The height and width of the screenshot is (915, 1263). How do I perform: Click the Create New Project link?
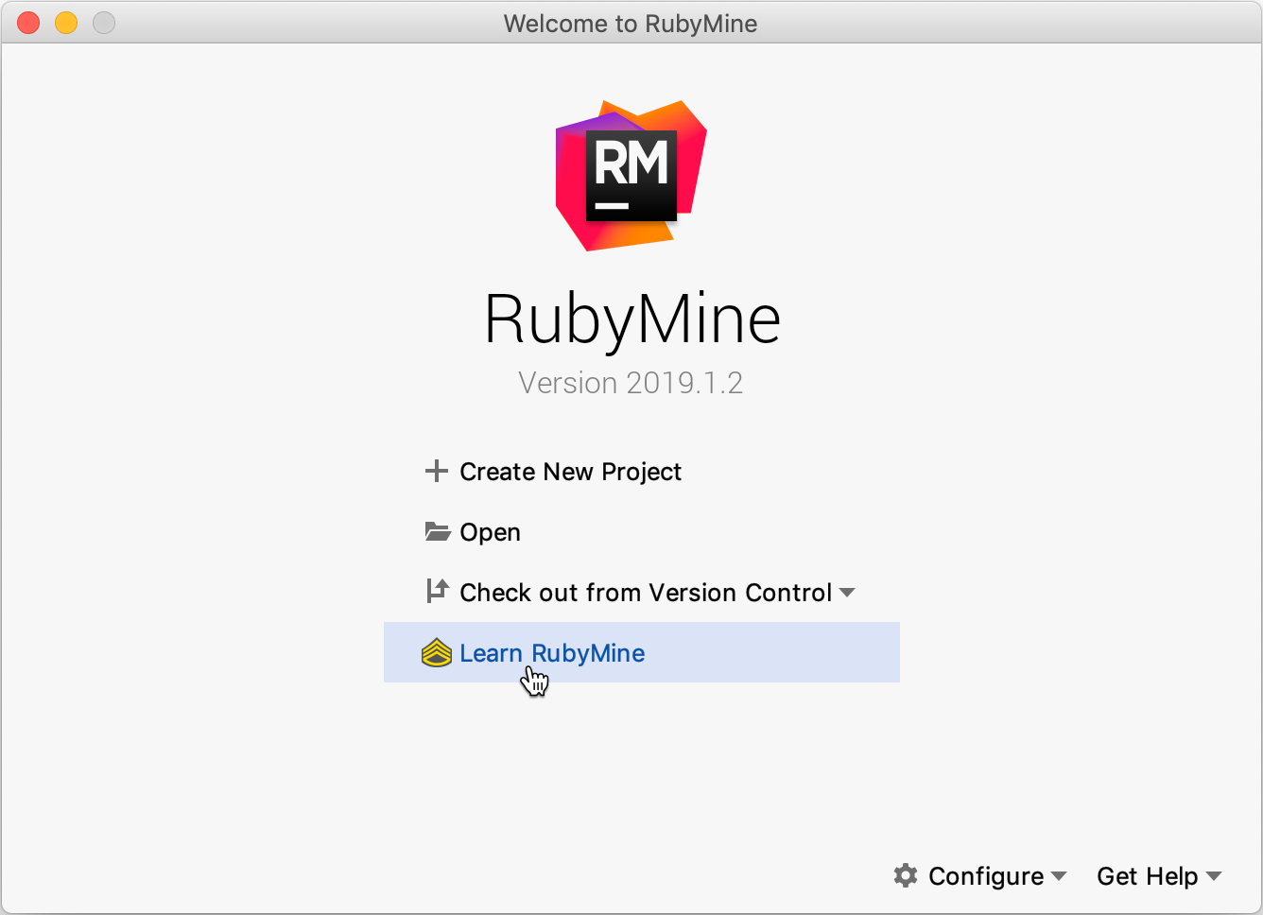click(x=569, y=471)
